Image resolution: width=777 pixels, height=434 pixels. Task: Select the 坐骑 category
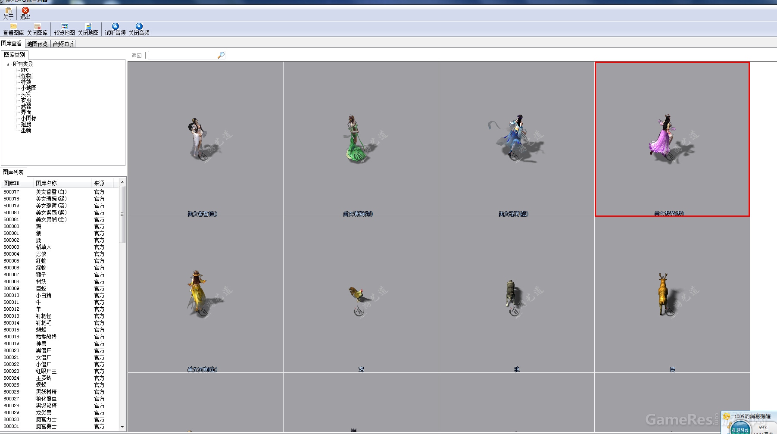tap(26, 130)
